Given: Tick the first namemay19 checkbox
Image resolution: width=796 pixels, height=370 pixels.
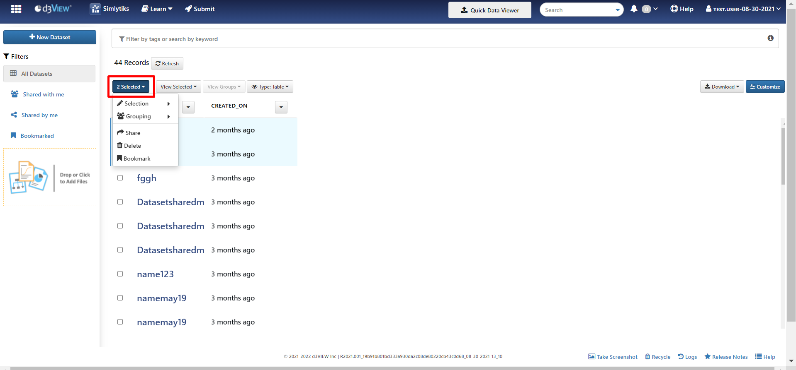Looking at the screenshot, I should (x=120, y=298).
